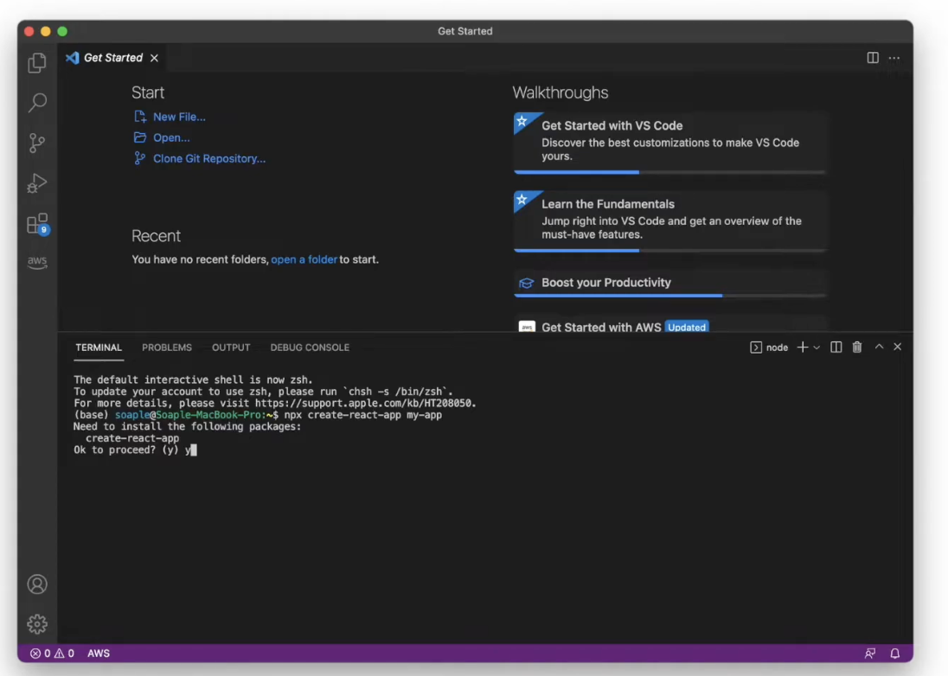Toggle the terminal panel maximize chevron
This screenshot has width=948, height=676.
(879, 347)
